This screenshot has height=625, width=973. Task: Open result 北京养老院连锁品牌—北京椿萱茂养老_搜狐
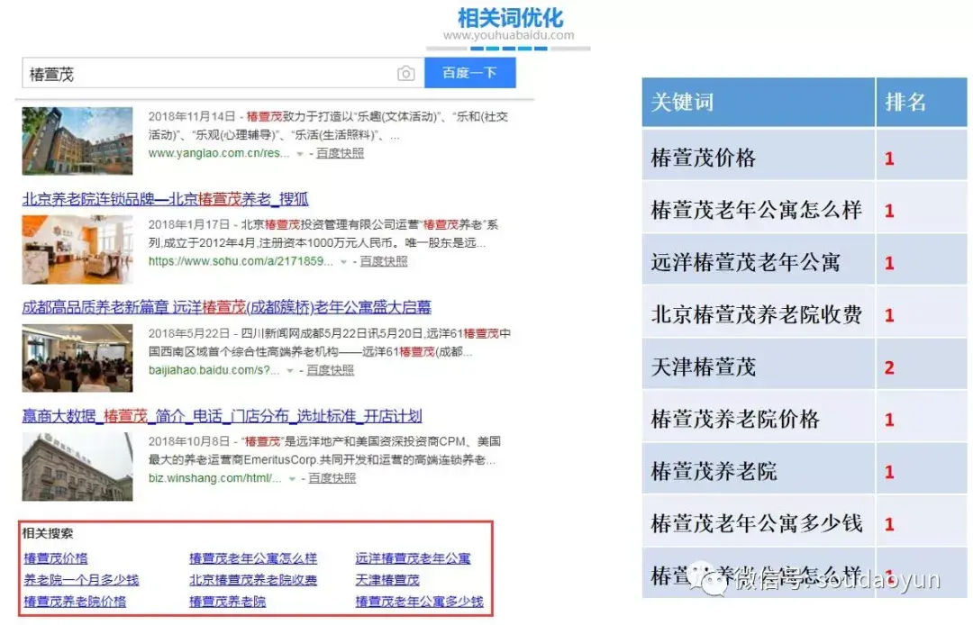coord(165,199)
